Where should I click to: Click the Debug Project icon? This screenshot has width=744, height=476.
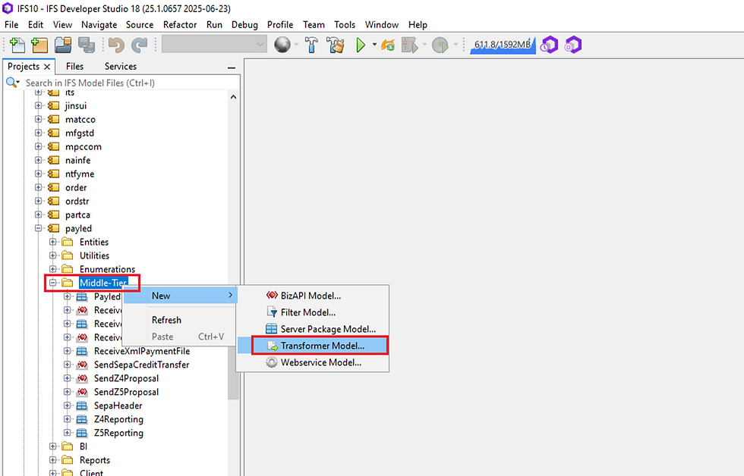point(410,45)
